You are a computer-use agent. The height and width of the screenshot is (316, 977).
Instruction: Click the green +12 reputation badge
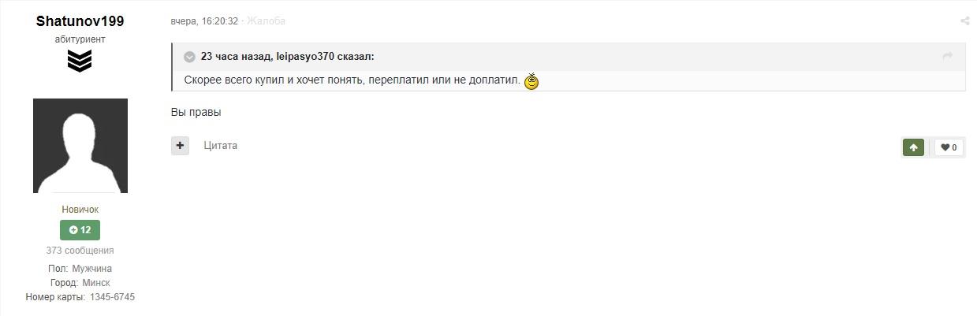80,230
